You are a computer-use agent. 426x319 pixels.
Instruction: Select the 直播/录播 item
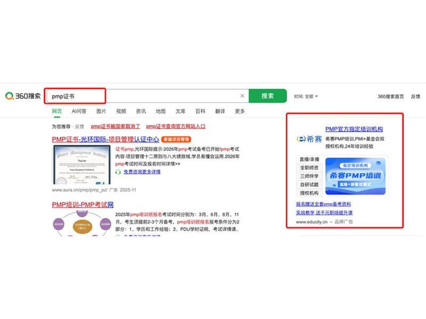(x=309, y=159)
